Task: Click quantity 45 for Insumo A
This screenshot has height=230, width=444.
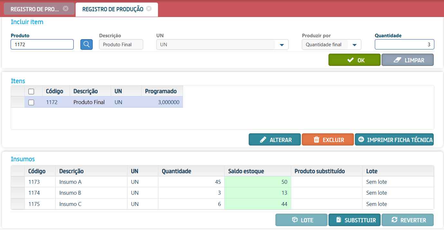Action: pos(191,182)
